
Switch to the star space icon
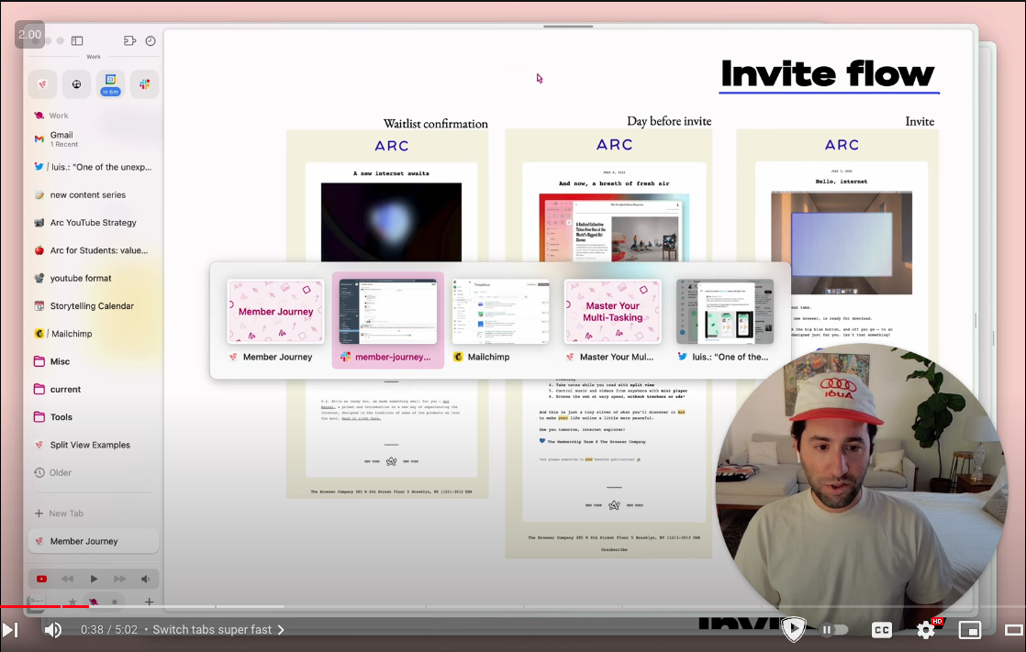click(x=72, y=602)
